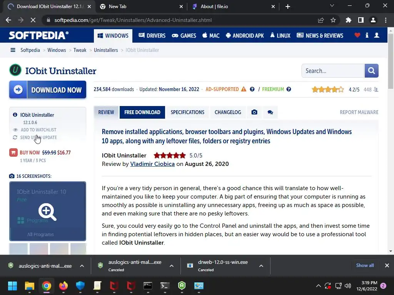394x295 pixels.
Task: Open the Games section
Action: coord(184,35)
